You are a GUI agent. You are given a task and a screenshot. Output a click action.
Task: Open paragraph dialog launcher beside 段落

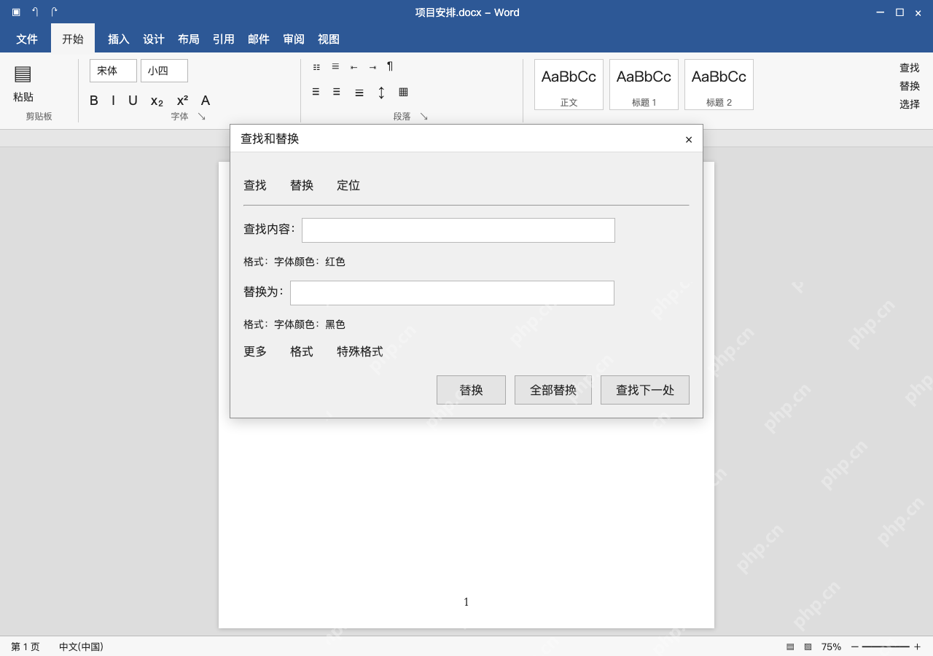tap(423, 117)
